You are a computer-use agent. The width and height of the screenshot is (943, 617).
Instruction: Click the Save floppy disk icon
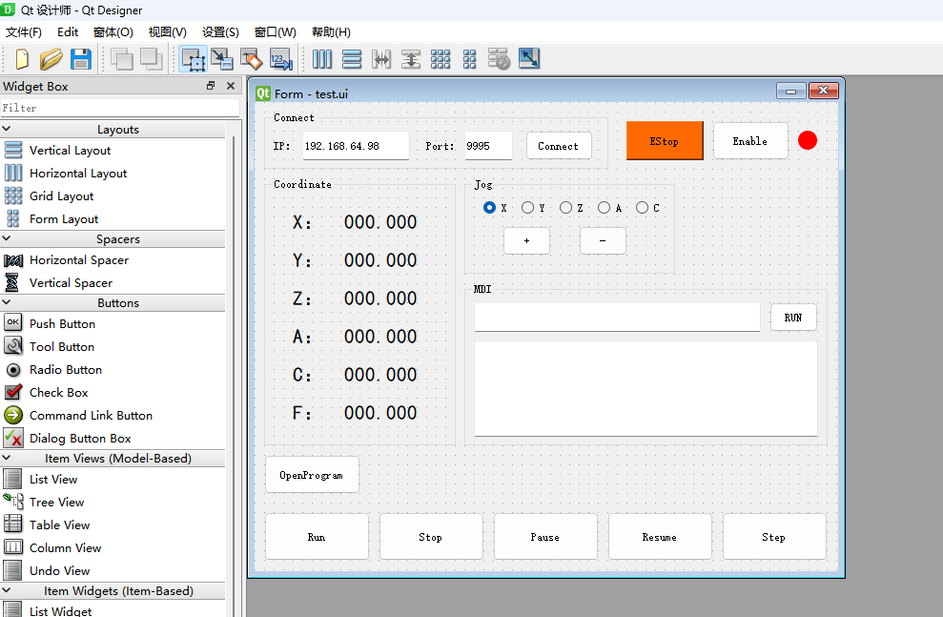point(81,59)
